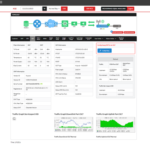150x144 pixels.
Task: Click the blue BRAS router icon
Action: pyautogui.click(x=37, y=24)
